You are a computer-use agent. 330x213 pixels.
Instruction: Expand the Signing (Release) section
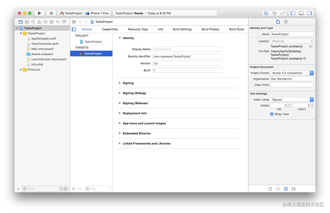tap(120, 103)
